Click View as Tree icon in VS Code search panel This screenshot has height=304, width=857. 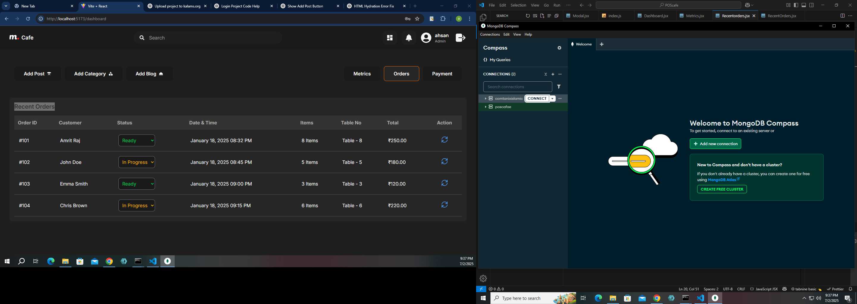point(549,16)
